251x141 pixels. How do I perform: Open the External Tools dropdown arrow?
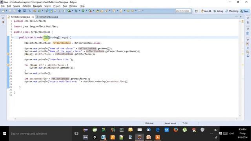click(93, 11)
